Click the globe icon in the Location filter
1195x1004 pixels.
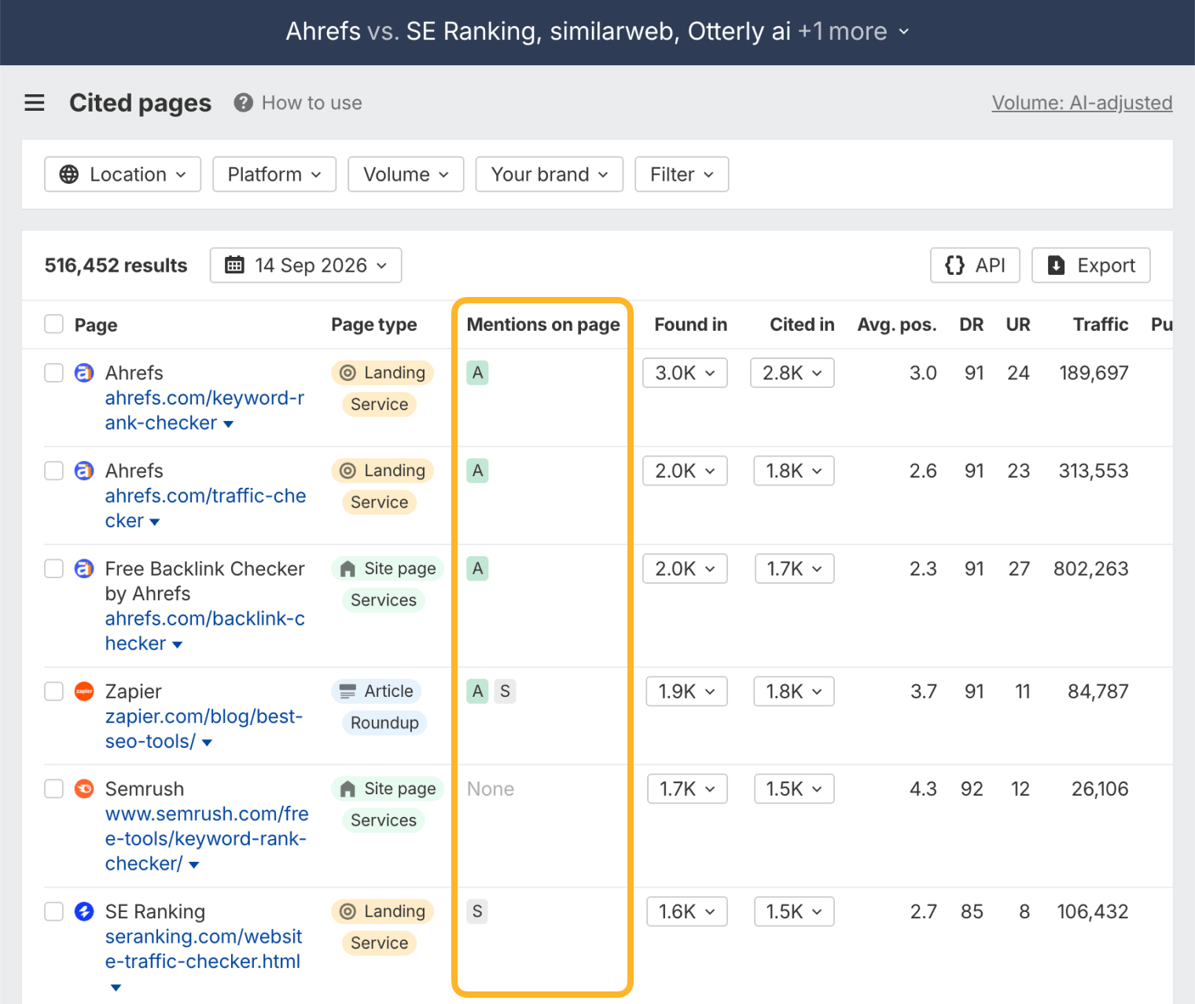click(69, 174)
